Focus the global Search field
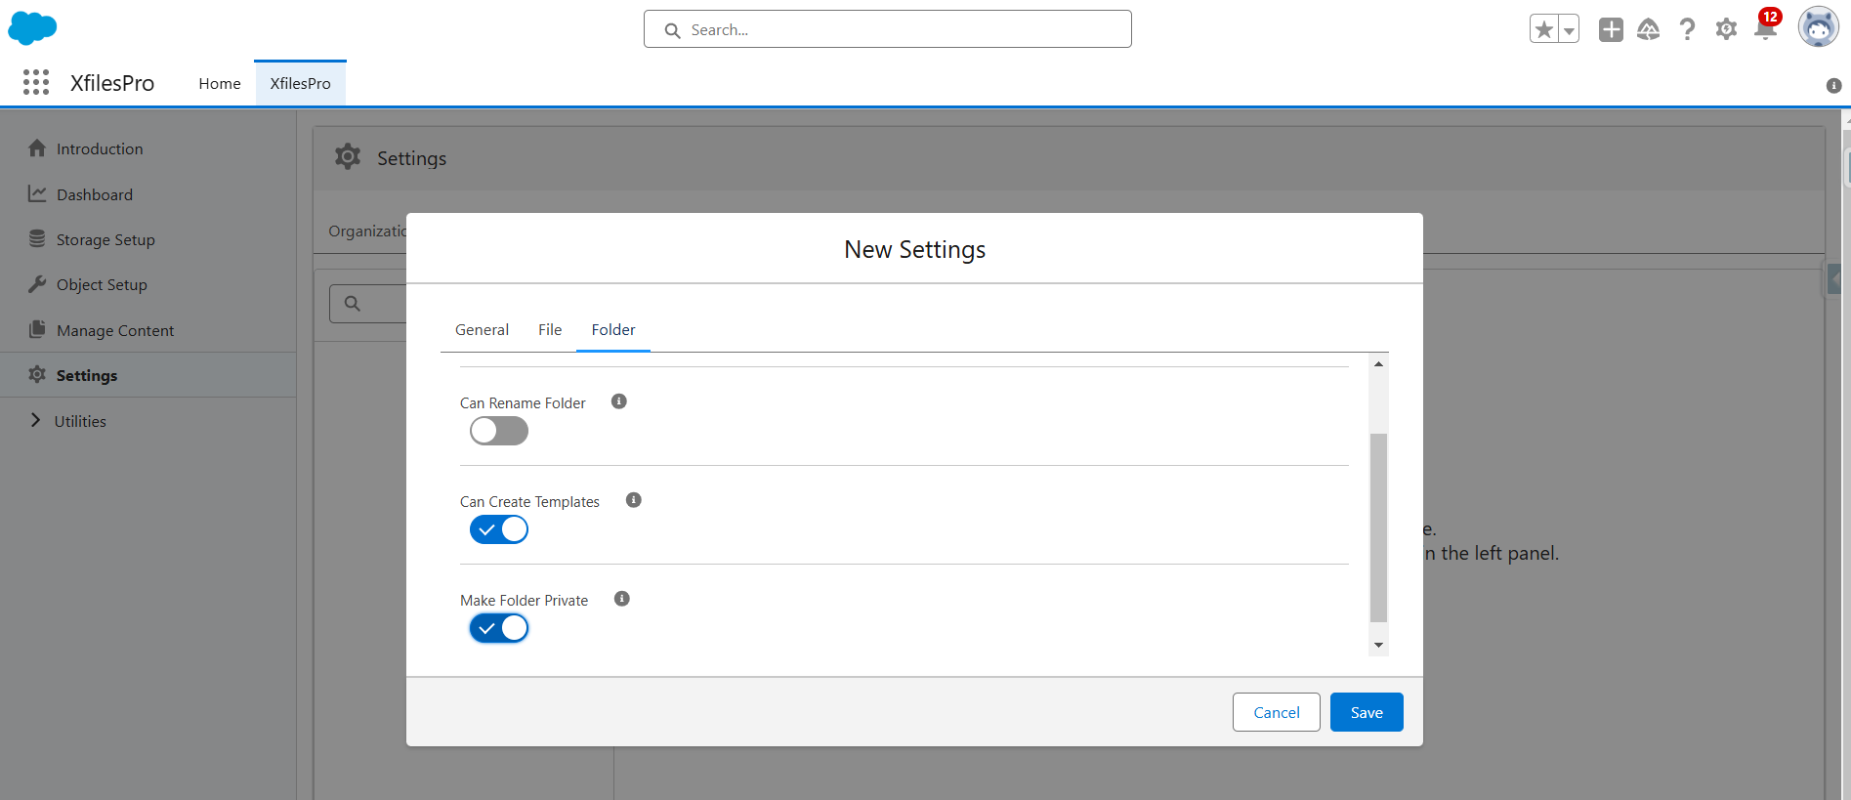This screenshot has height=800, width=1851. (888, 29)
